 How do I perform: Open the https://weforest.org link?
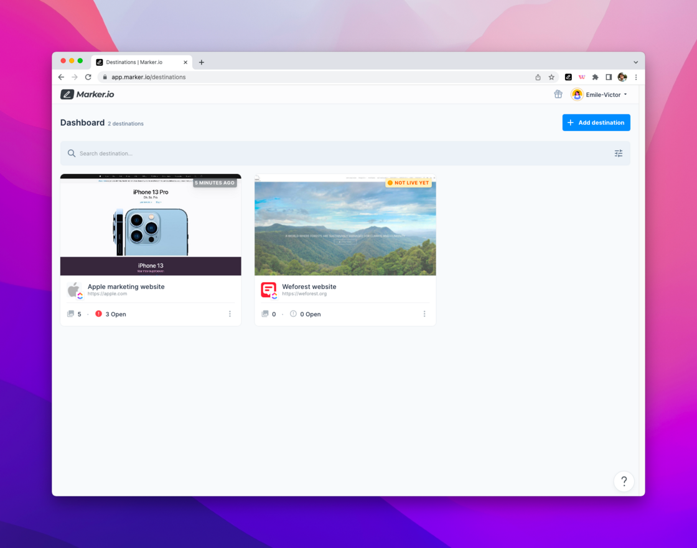(x=304, y=294)
